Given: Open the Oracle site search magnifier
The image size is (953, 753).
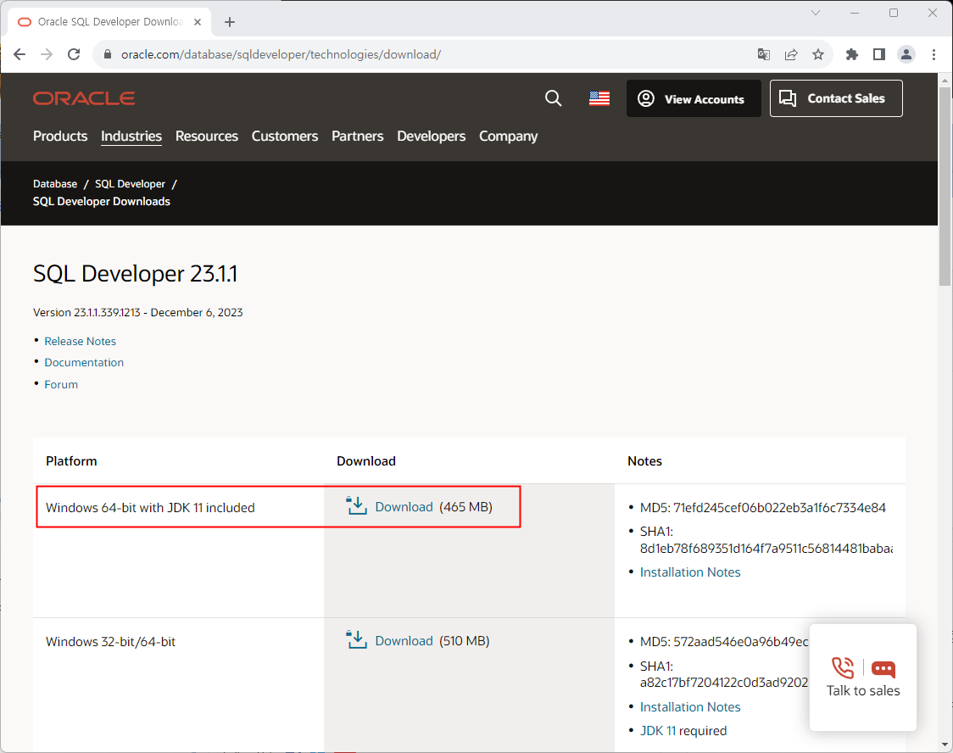Looking at the screenshot, I should 553,98.
